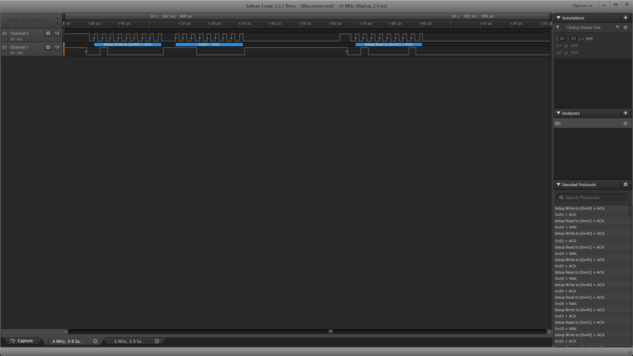This screenshot has height=356, width=633.
Task: Click the decoded protocols vertical scrollbar
Action: pos(630,210)
